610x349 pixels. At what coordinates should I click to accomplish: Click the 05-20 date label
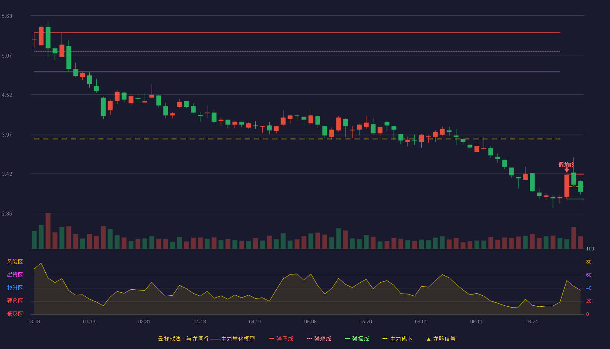[x=366, y=322]
